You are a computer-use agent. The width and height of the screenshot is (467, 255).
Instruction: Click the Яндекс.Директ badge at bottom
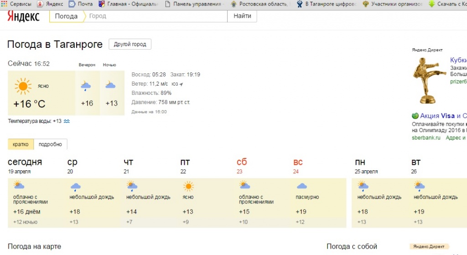429,246
